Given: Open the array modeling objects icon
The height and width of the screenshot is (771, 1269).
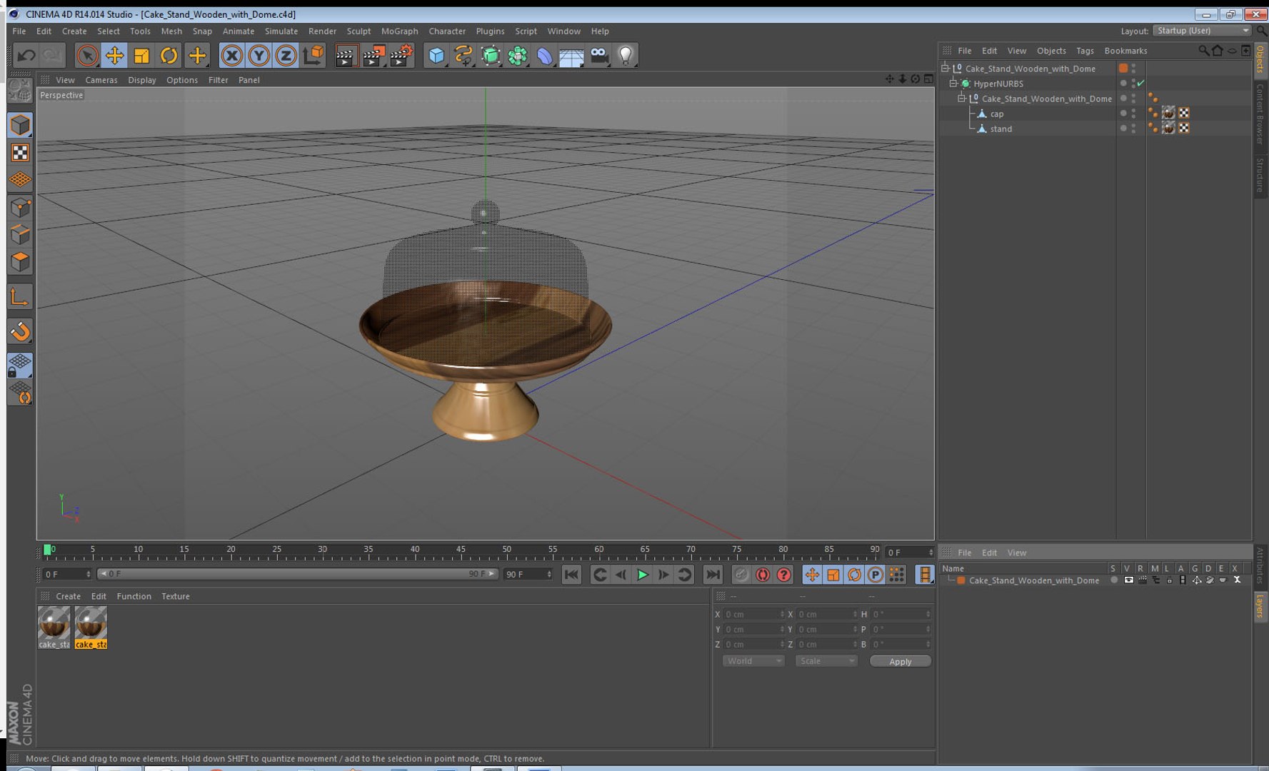Looking at the screenshot, I should click(518, 55).
